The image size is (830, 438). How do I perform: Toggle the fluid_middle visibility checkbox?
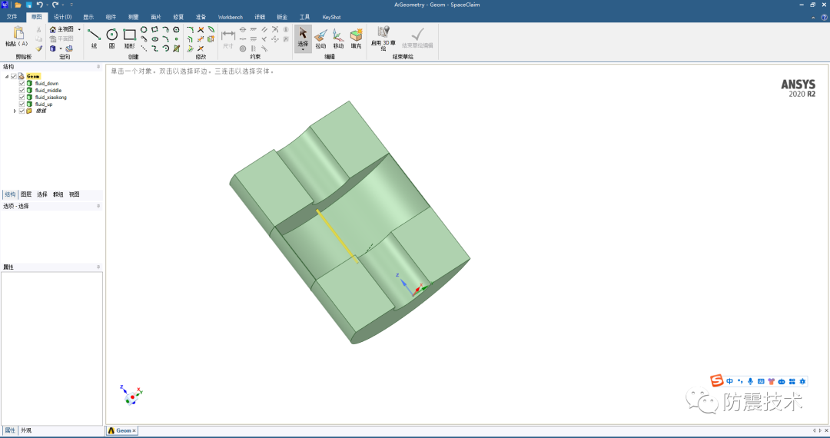(x=22, y=90)
